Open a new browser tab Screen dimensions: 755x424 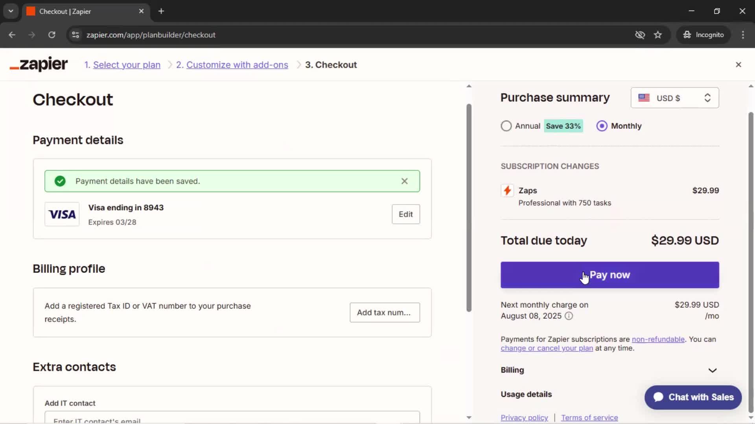(x=161, y=11)
